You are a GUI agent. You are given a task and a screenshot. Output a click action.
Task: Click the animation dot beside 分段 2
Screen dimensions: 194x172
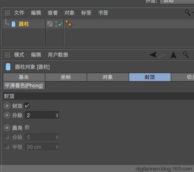click(x=7, y=115)
